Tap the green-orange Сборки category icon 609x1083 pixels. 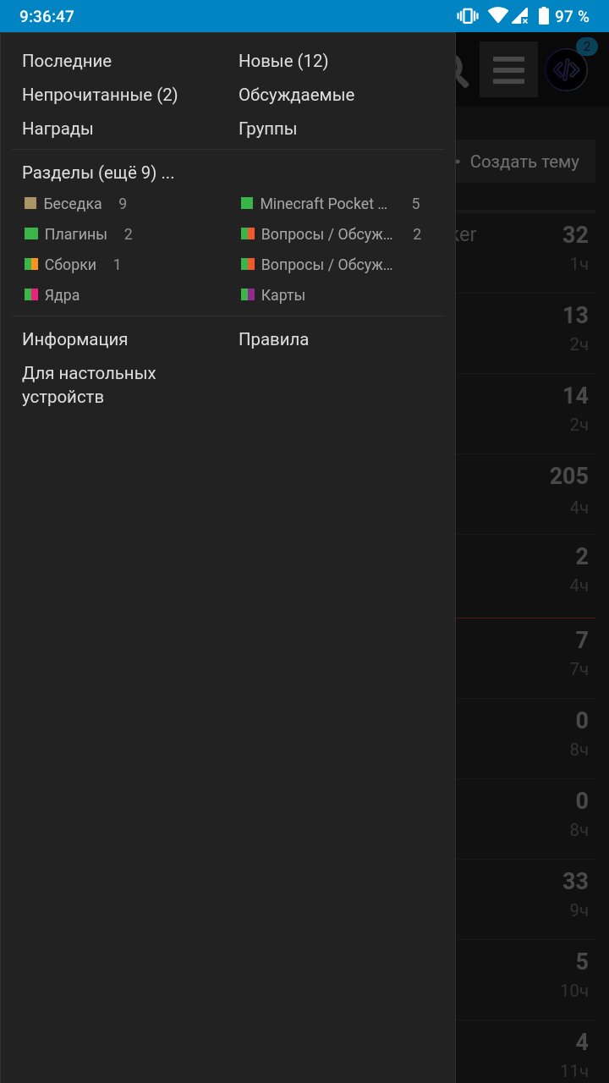pos(30,264)
